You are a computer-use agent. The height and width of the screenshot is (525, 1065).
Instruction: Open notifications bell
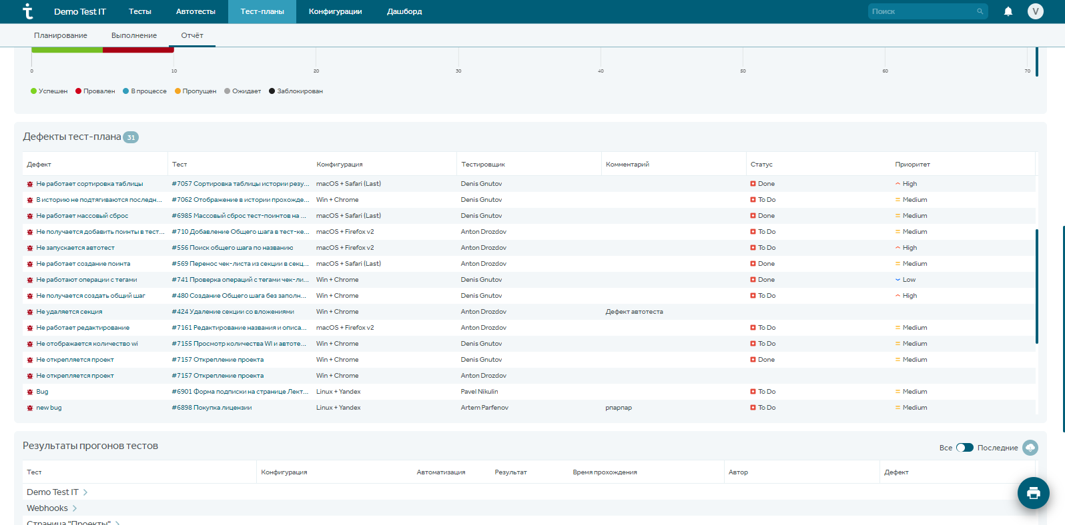click(1008, 11)
